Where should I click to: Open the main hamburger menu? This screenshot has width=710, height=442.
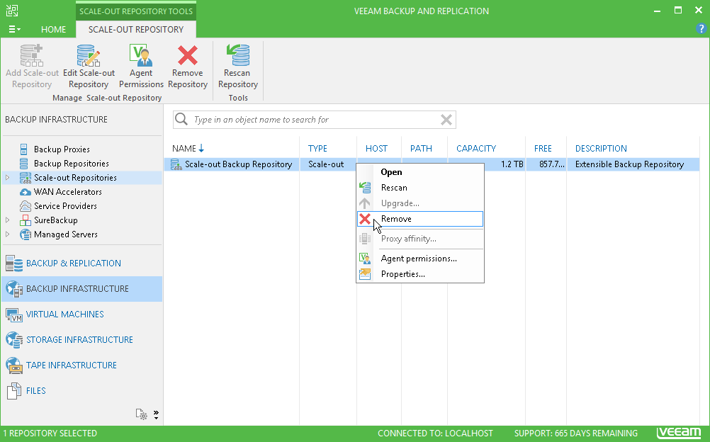[14, 30]
